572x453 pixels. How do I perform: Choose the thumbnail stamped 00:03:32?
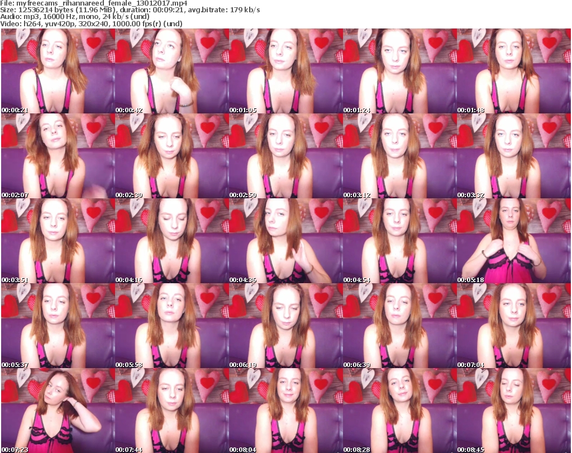point(514,156)
